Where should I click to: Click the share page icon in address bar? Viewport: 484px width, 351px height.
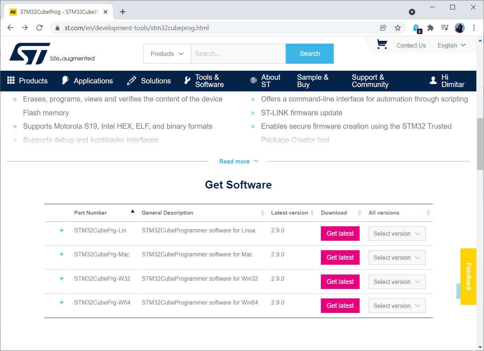383,28
